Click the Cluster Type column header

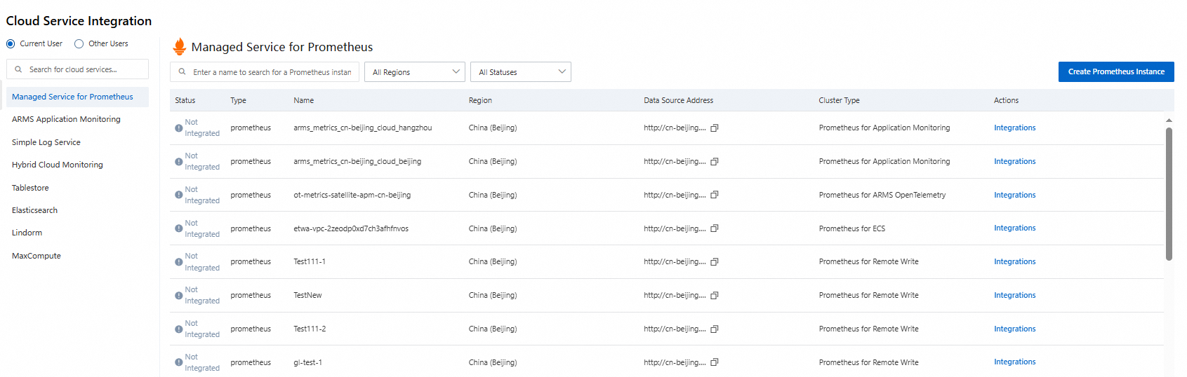pyautogui.click(x=839, y=100)
